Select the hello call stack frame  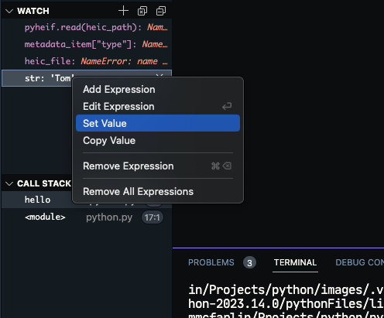tap(37, 200)
